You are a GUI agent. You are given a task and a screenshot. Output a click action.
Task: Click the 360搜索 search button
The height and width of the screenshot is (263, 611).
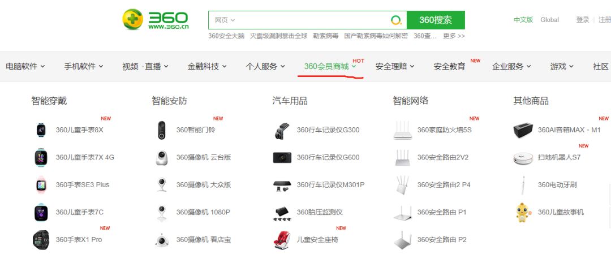[436, 20]
